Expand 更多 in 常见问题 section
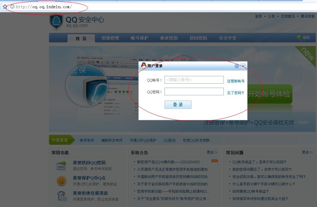 [x=307, y=152]
